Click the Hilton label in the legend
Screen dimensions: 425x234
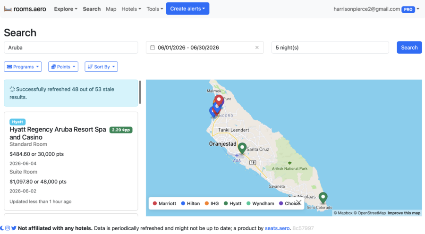(193, 203)
